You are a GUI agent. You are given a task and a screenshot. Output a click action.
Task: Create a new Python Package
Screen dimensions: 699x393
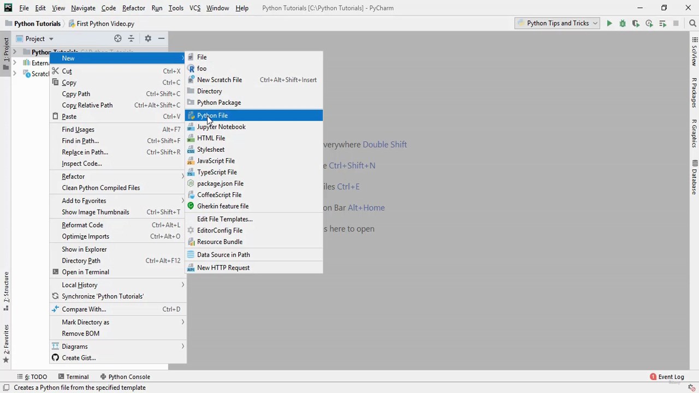pos(254,103)
